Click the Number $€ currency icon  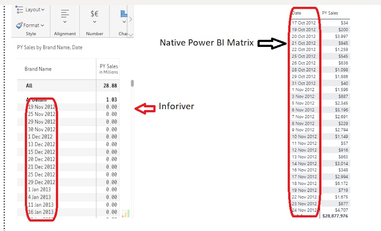(94, 14)
